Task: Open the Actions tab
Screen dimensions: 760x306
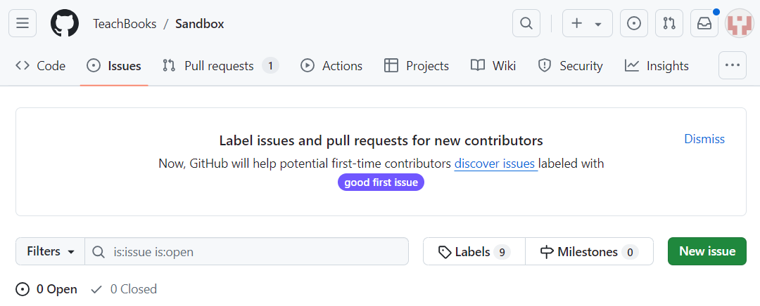Action: point(331,66)
